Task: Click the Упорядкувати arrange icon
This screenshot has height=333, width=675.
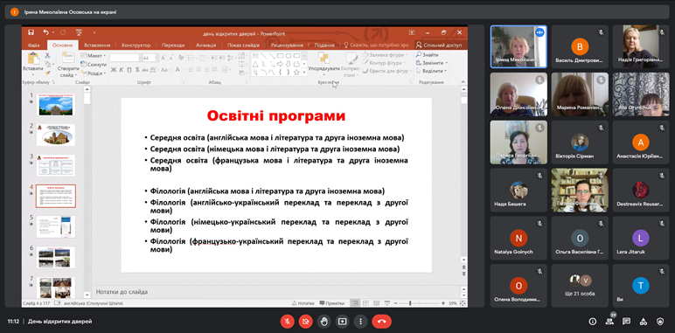Action: coord(324,58)
